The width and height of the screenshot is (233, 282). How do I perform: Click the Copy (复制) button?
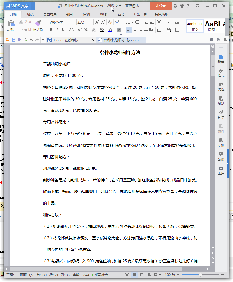(x=25, y=30)
